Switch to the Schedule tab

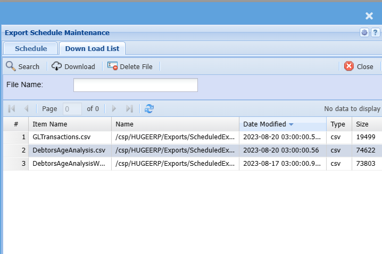point(31,49)
